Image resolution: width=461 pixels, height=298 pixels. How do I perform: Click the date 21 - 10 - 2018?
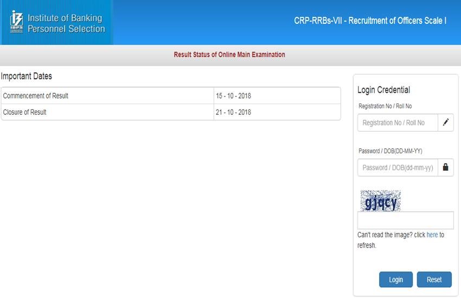pyautogui.click(x=233, y=112)
